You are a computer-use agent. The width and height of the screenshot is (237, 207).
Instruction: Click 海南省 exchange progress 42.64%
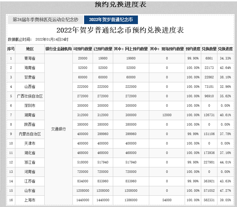225,68
